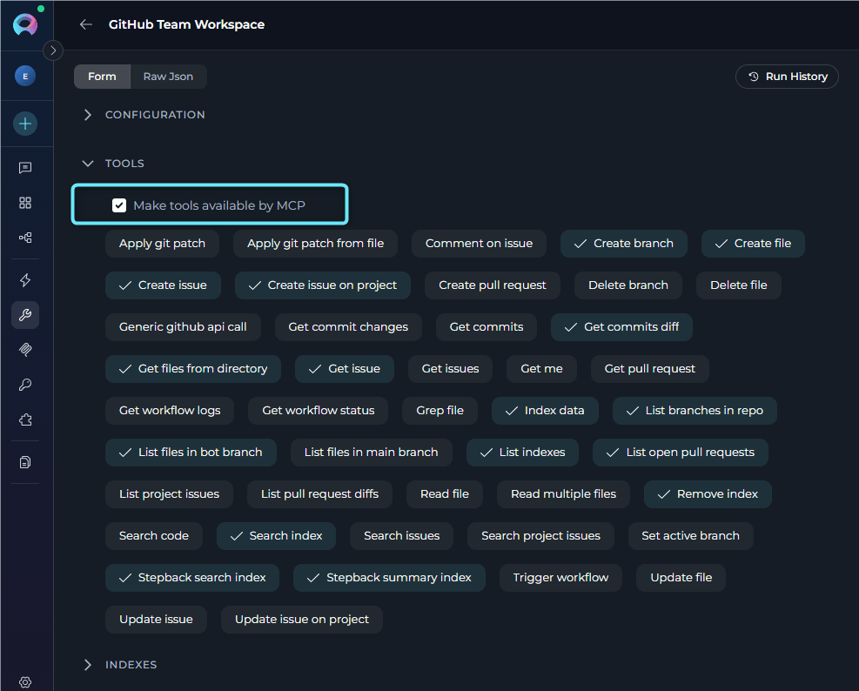Open the lightning bolt icon in sidebar
Viewport: 859px width, 691px height.
click(25, 280)
